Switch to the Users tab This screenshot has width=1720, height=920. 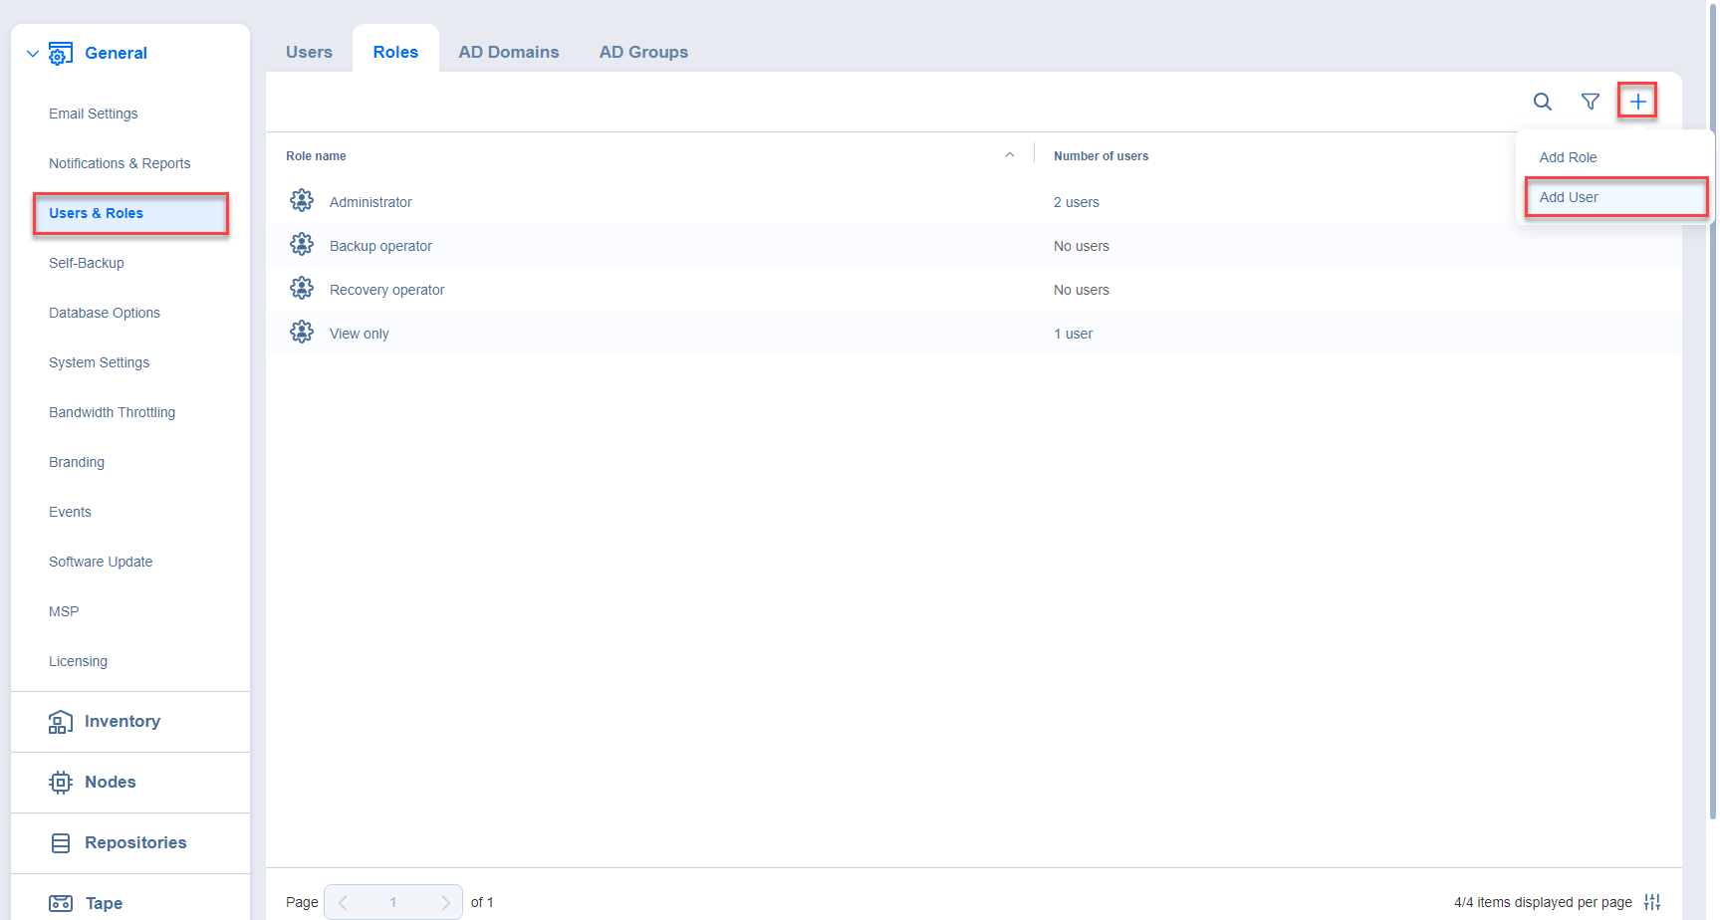click(309, 52)
